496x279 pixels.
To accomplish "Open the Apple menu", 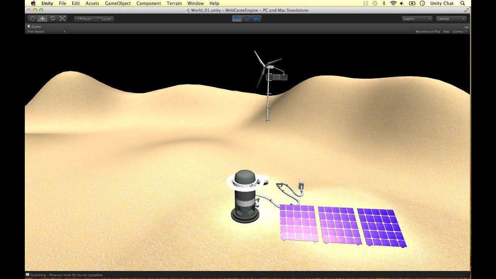I will click(33, 3).
